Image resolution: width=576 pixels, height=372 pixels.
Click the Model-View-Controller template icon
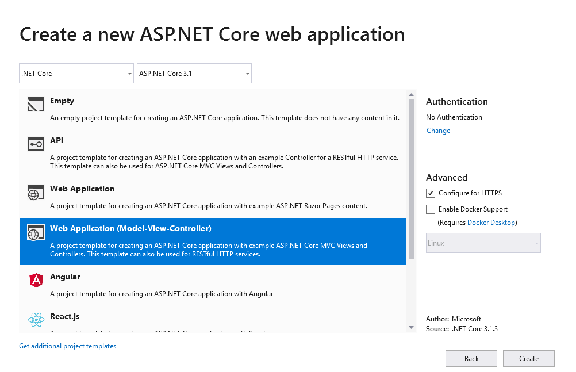point(36,232)
